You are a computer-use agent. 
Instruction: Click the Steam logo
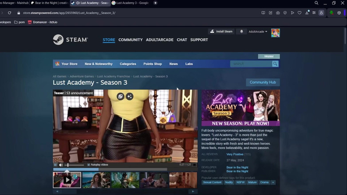point(71,39)
